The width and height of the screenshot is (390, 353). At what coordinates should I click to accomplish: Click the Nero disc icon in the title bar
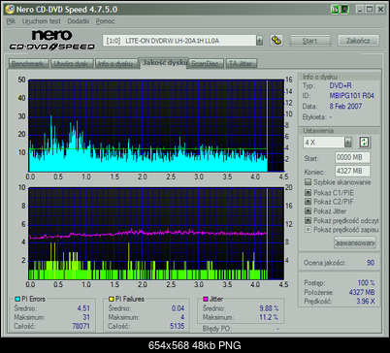[x=10, y=9]
